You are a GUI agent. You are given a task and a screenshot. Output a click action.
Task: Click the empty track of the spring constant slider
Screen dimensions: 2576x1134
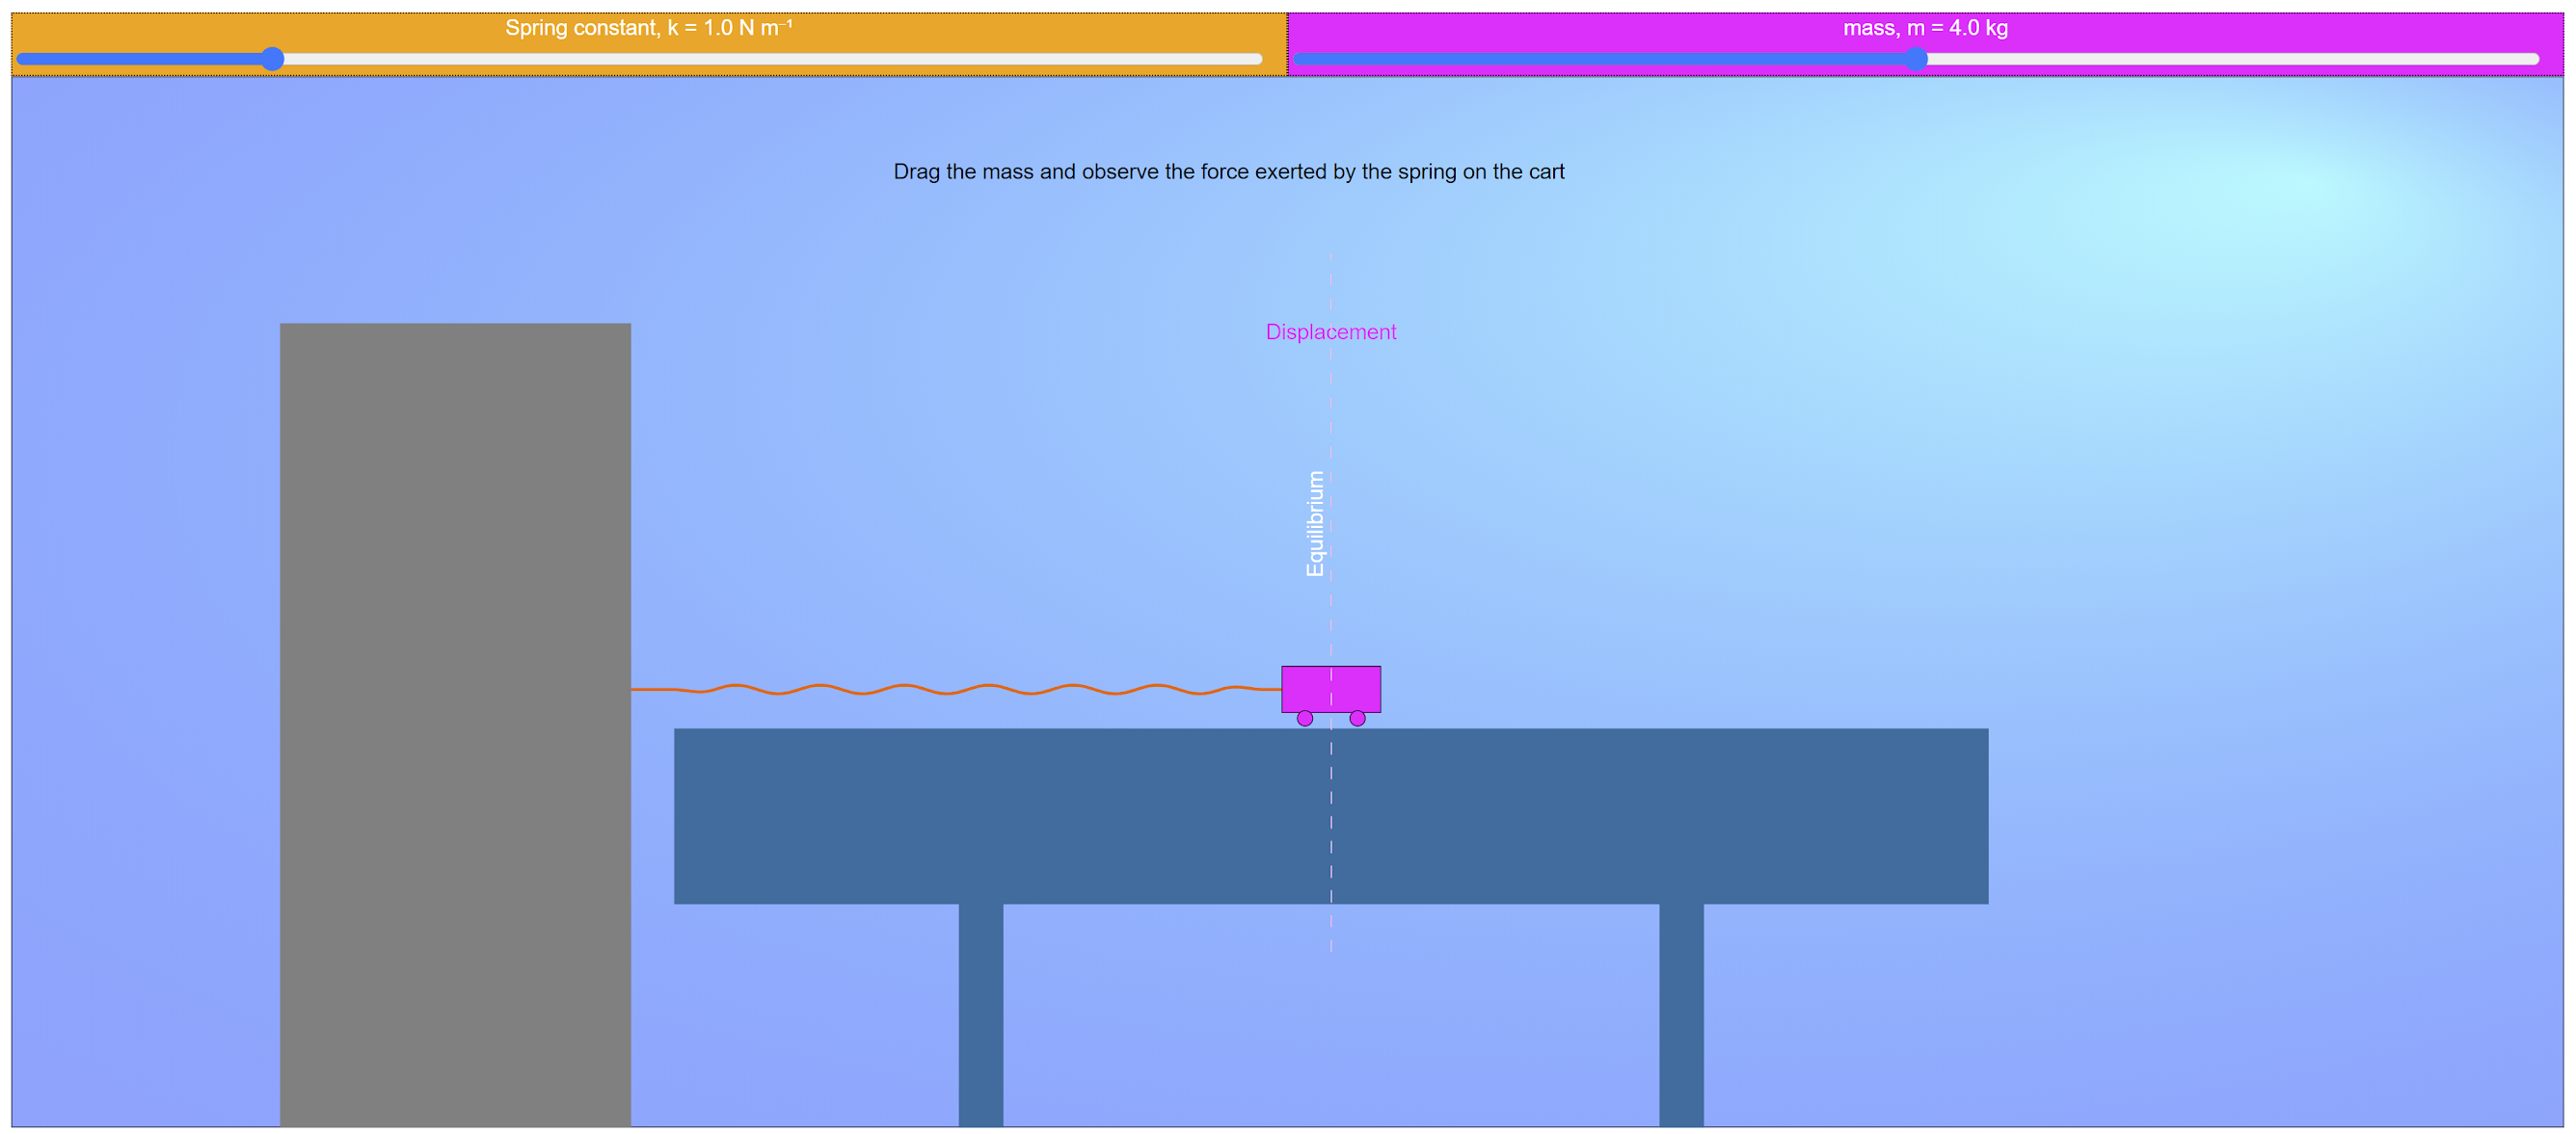(770, 59)
